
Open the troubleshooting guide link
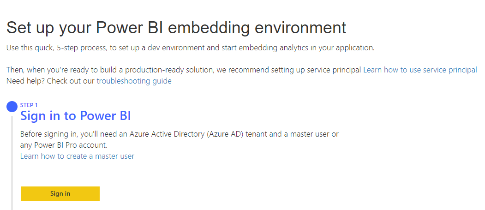click(x=134, y=81)
